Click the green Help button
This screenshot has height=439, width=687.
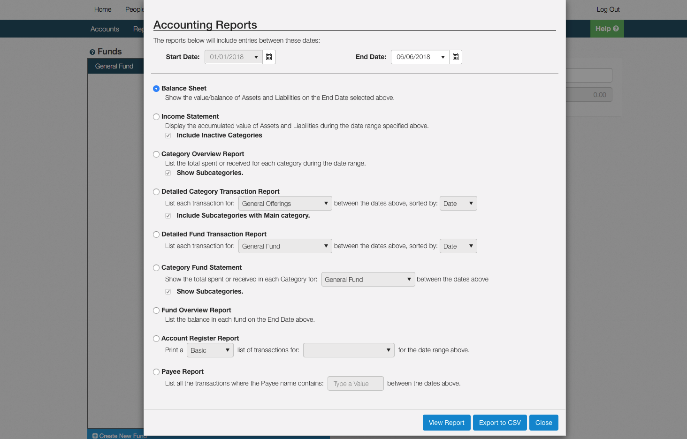(607, 29)
